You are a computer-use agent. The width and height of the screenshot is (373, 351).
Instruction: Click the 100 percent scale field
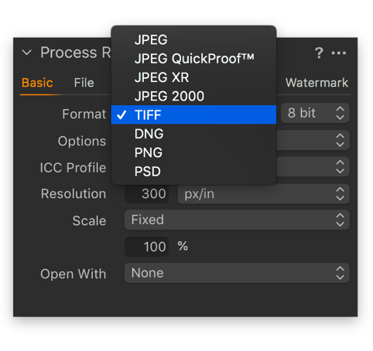146,247
